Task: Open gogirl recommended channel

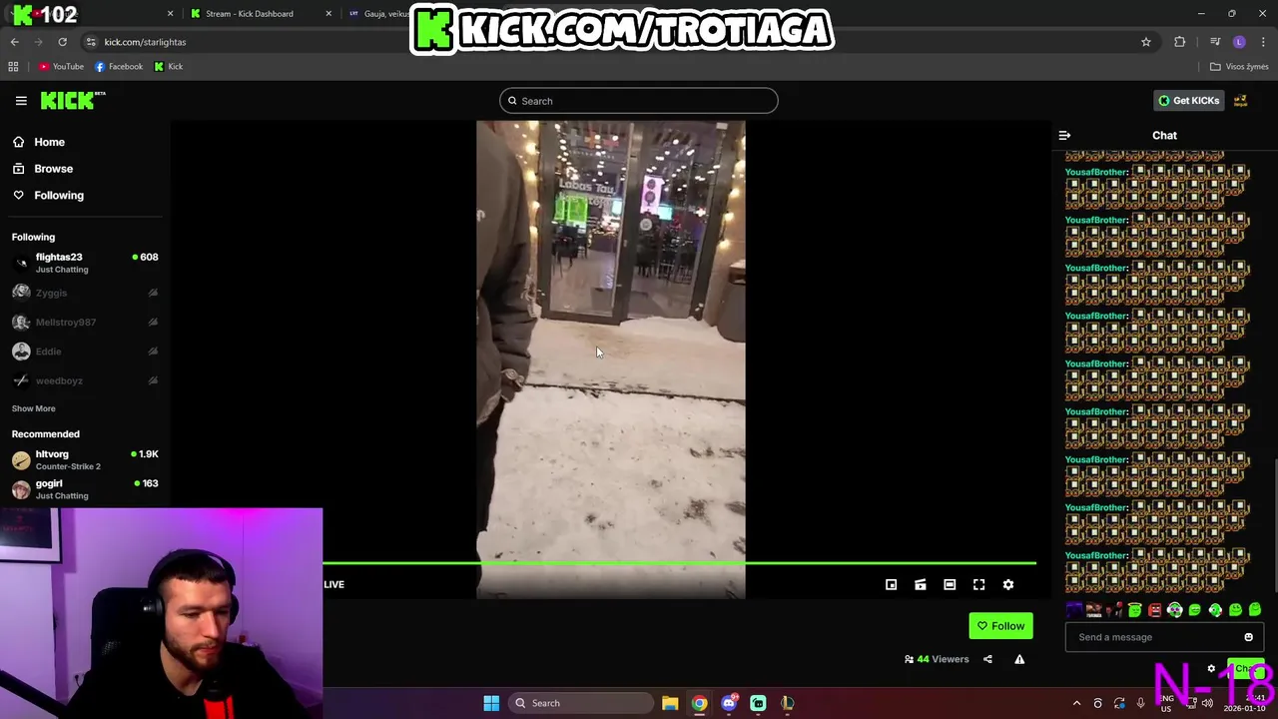Action: [x=85, y=489]
